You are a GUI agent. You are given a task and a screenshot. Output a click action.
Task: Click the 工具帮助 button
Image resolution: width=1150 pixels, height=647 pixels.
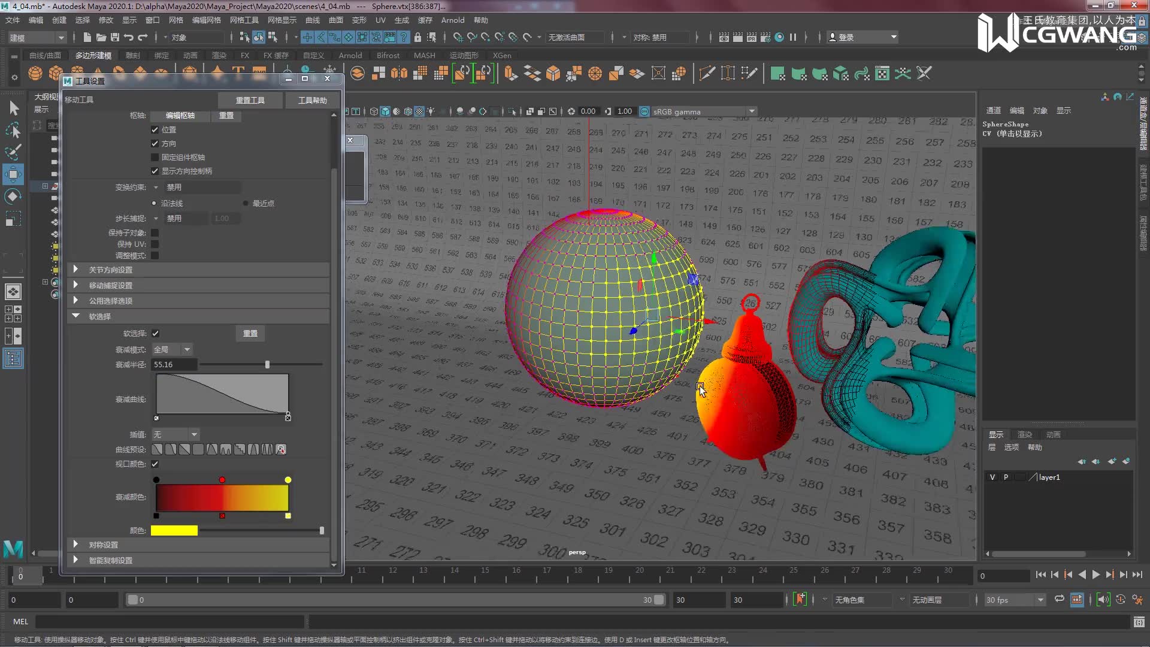click(x=312, y=100)
